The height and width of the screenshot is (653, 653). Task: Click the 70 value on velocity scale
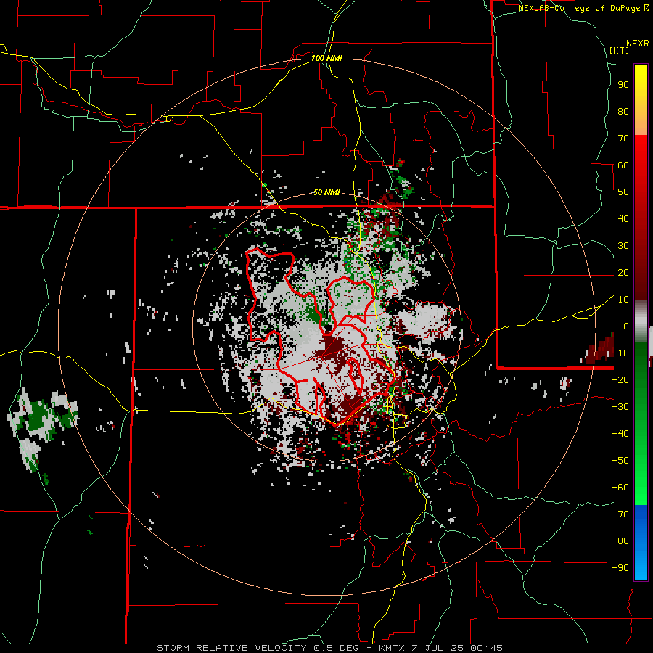click(x=623, y=139)
